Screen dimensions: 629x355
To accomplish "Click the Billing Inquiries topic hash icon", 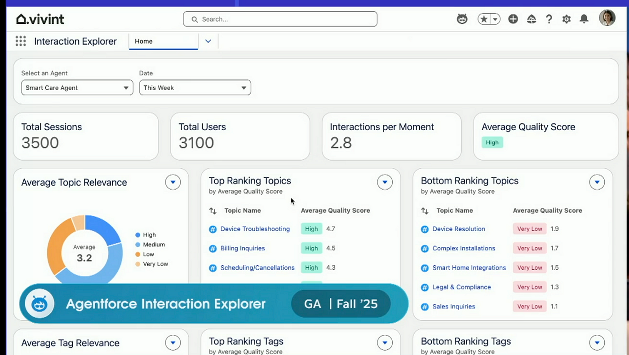I will coord(213,249).
